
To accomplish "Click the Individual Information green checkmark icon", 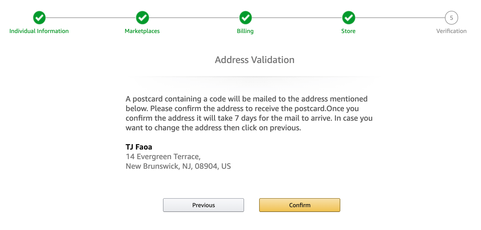I will tap(39, 18).
